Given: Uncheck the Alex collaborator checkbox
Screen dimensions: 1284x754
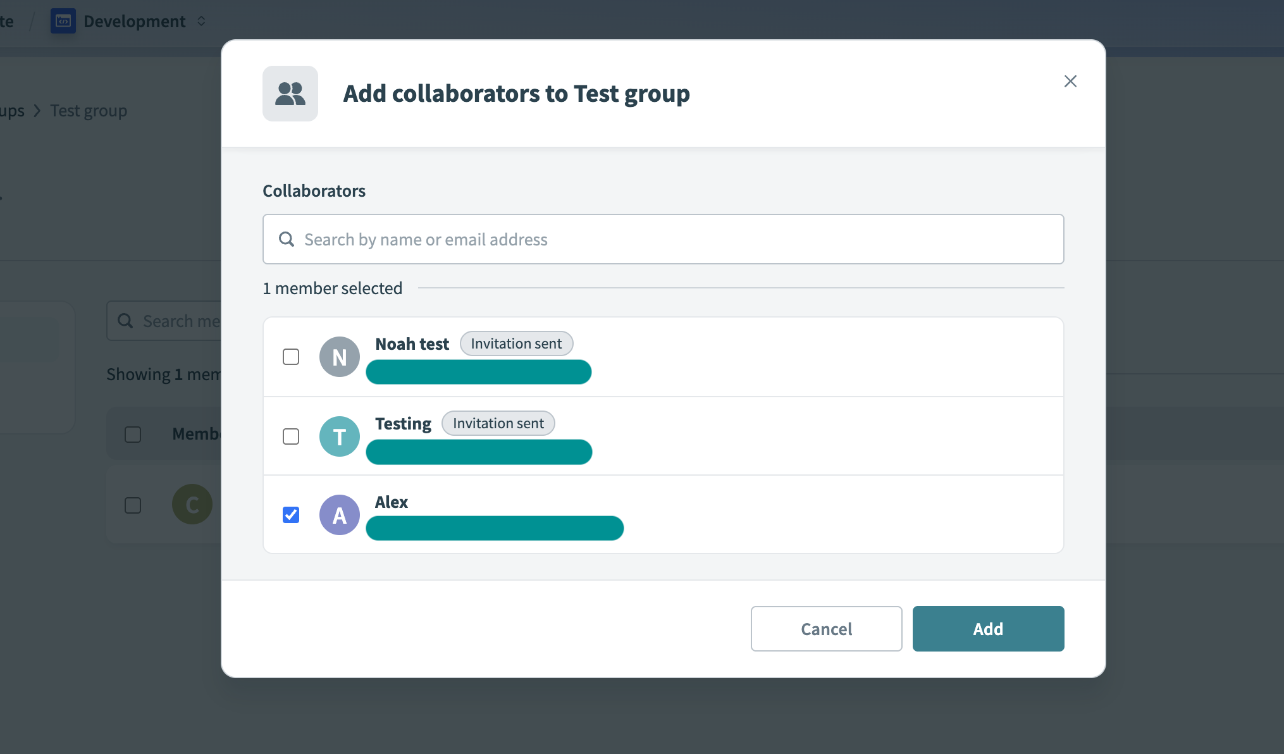Looking at the screenshot, I should (291, 515).
